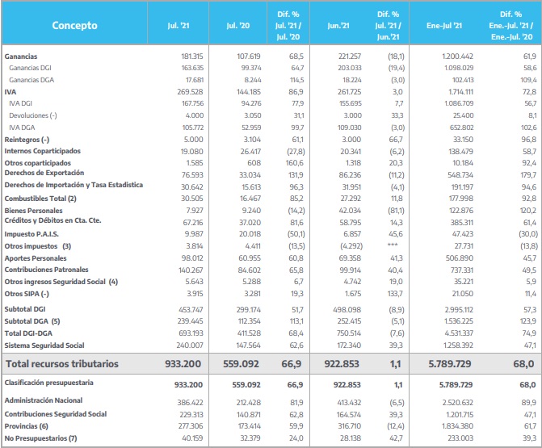The width and height of the screenshot is (542, 448).
Task: Select the 'Devoluciones (-)' row label
Action: (33, 115)
